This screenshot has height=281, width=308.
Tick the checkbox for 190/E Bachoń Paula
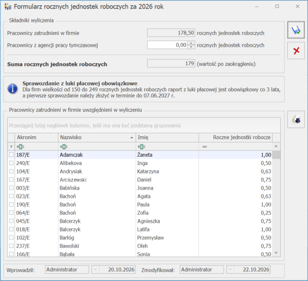point(11,204)
